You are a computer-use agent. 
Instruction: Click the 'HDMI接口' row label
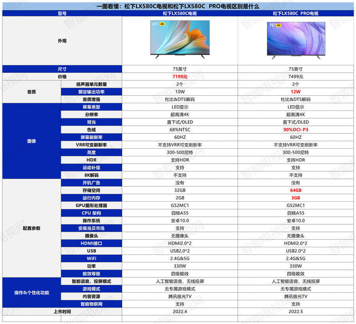coord(91,243)
